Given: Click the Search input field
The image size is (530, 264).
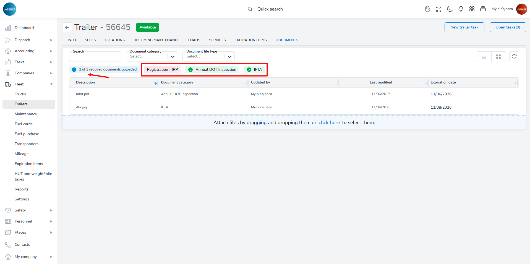Looking at the screenshot, I should pyautogui.click(x=95, y=57).
